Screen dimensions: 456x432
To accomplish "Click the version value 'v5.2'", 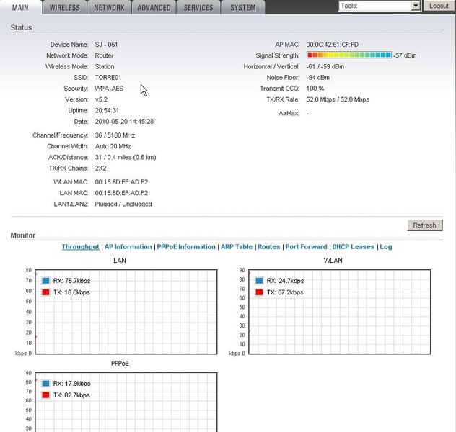I will (x=101, y=99).
